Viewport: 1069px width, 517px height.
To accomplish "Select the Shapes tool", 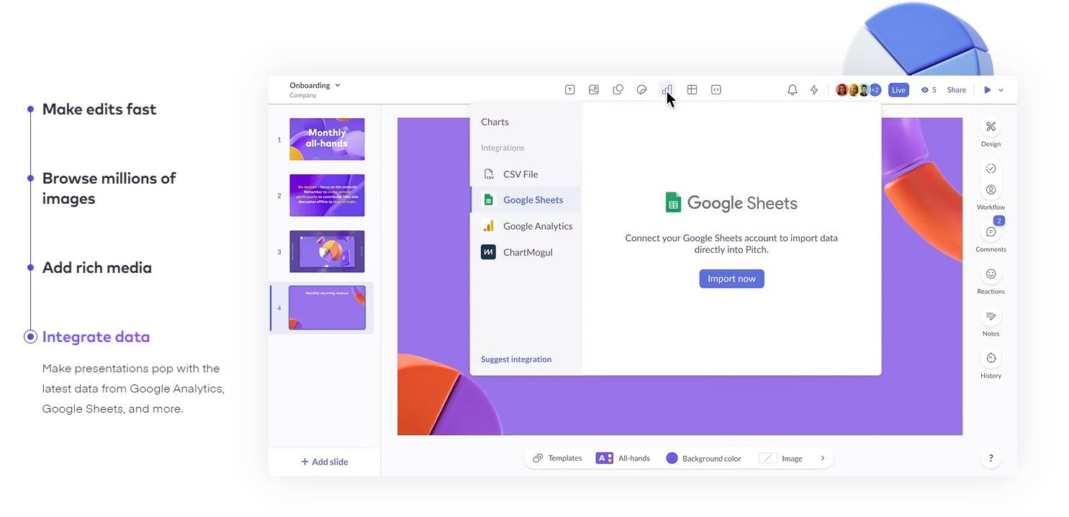I will [x=618, y=90].
